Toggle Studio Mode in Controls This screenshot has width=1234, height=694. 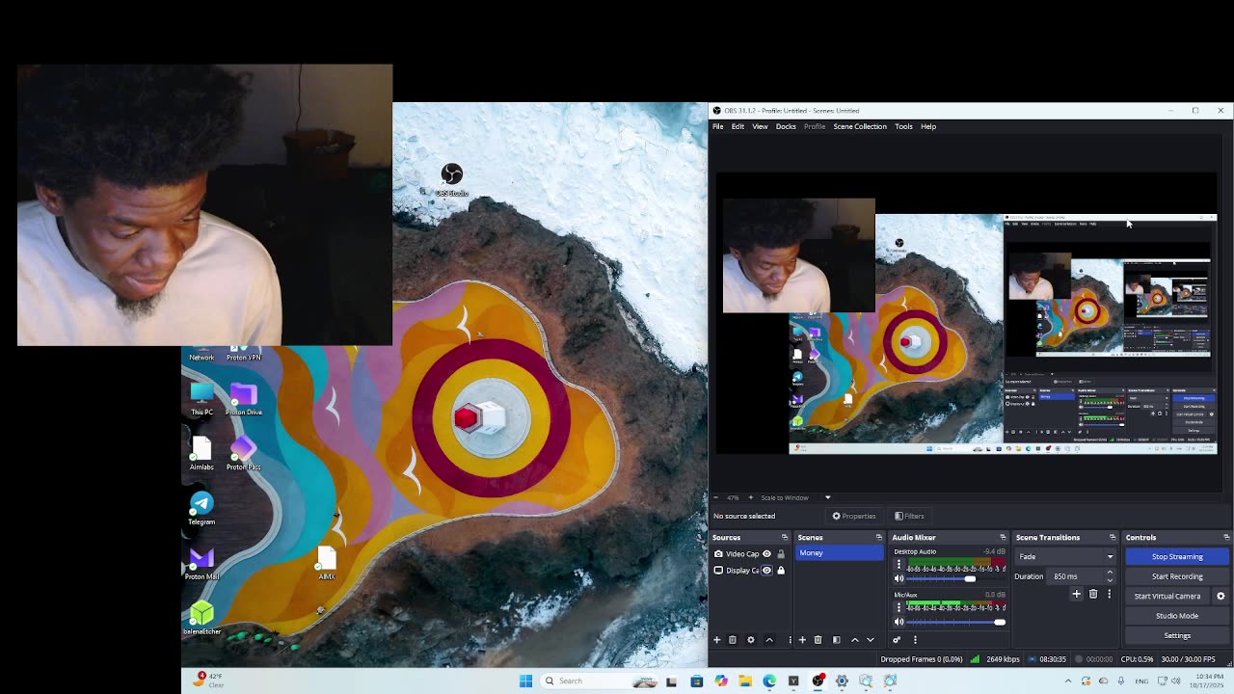pos(1177,616)
